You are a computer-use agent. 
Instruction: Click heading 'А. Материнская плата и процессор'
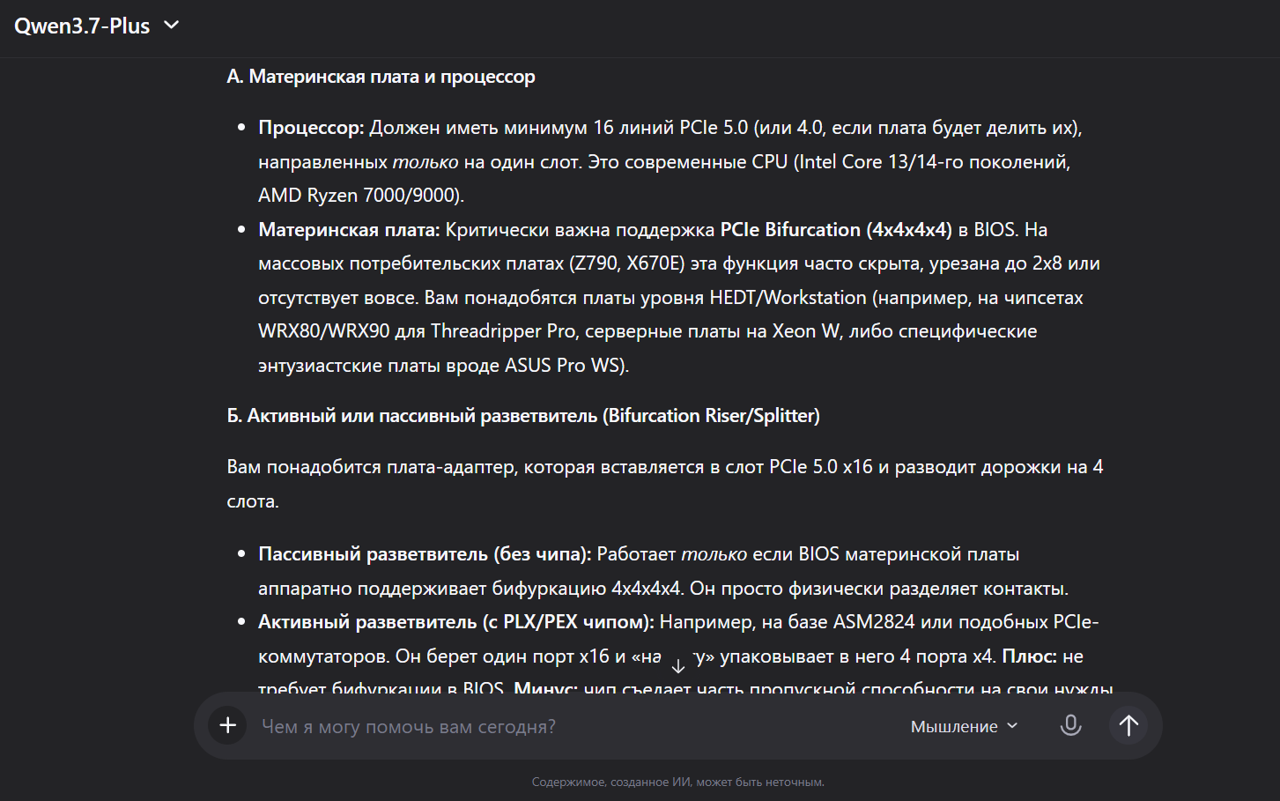click(x=381, y=77)
